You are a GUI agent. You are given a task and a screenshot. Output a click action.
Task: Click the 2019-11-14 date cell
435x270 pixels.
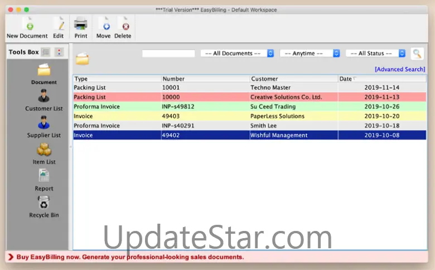point(382,88)
